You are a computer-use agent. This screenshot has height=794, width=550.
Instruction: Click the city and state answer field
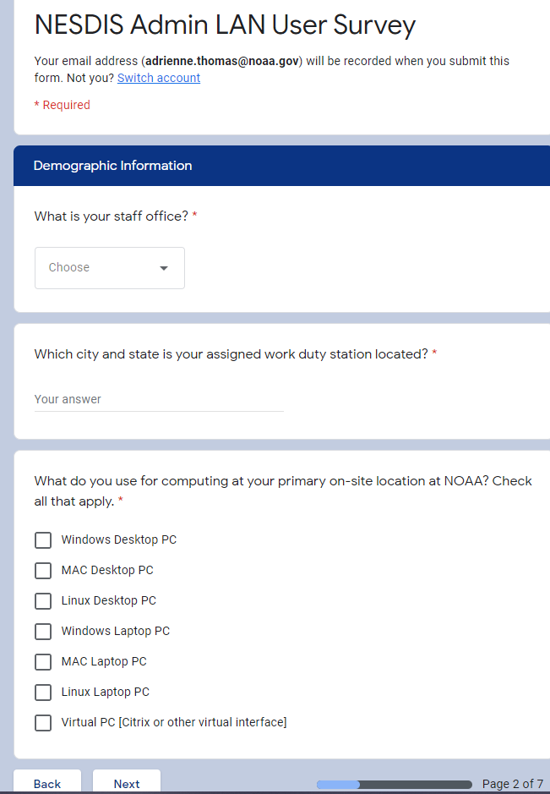pyautogui.click(x=159, y=399)
